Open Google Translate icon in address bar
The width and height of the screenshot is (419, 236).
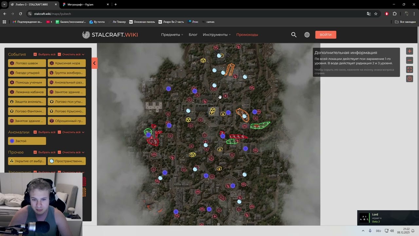pyautogui.click(x=369, y=14)
